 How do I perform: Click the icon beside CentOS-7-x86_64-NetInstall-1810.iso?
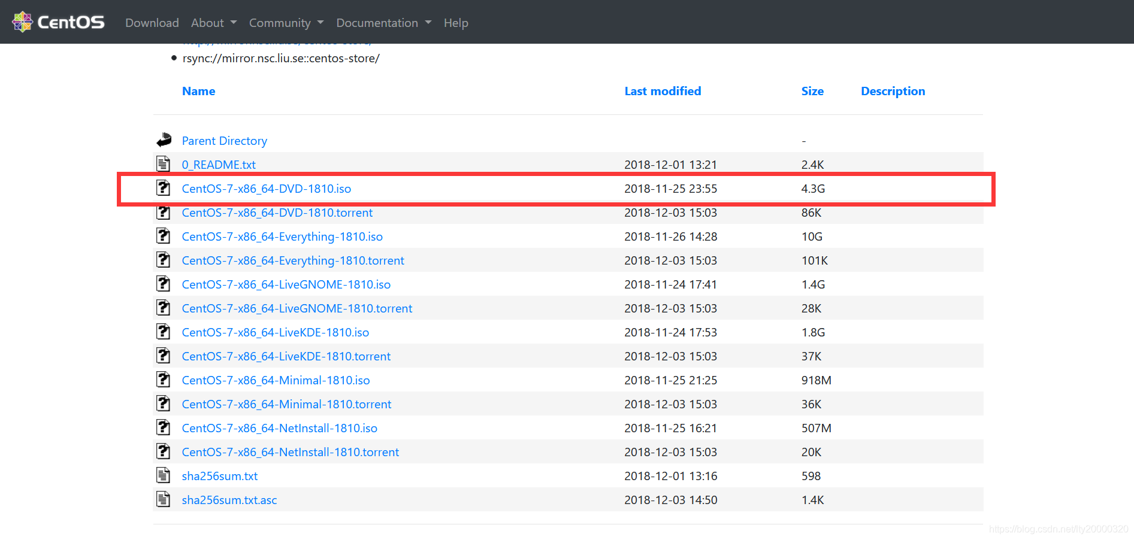click(164, 427)
